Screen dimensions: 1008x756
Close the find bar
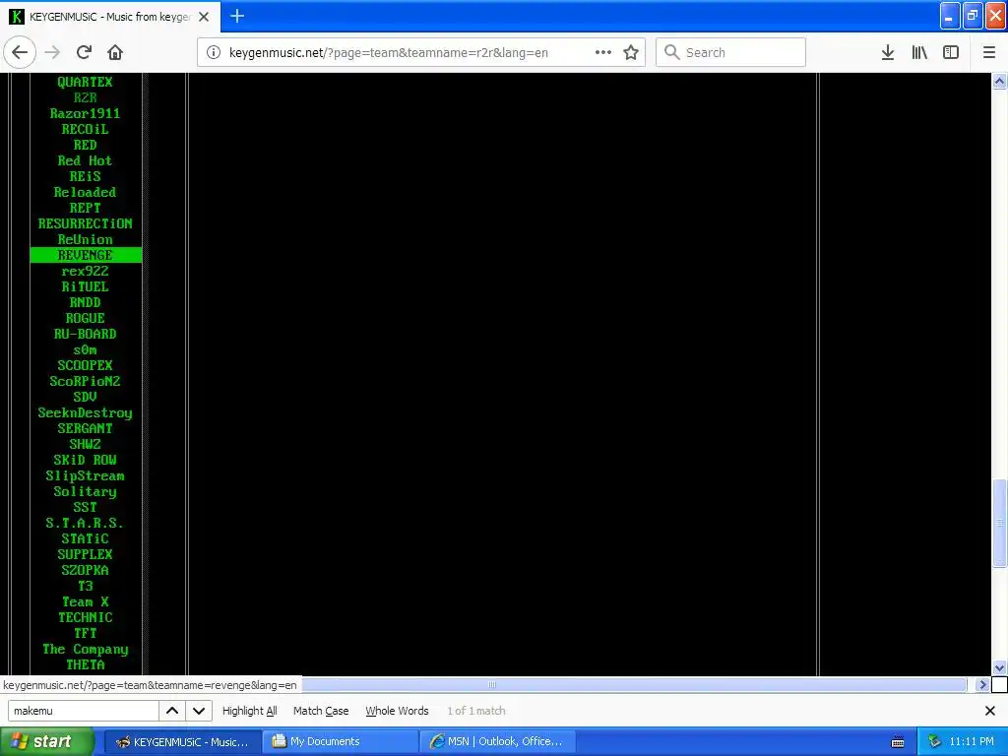pyautogui.click(x=990, y=711)
